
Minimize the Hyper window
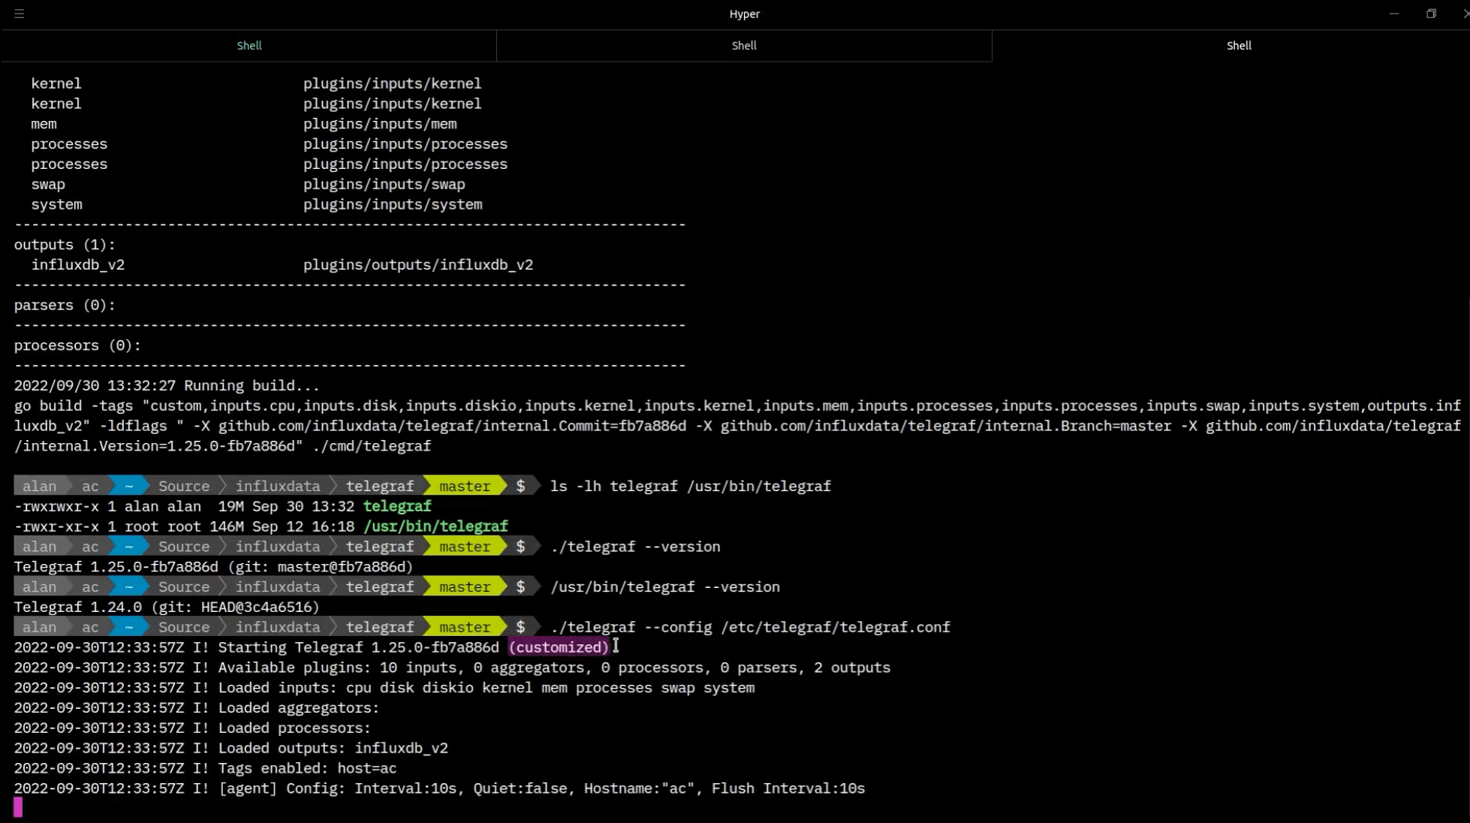(1393, 14)
